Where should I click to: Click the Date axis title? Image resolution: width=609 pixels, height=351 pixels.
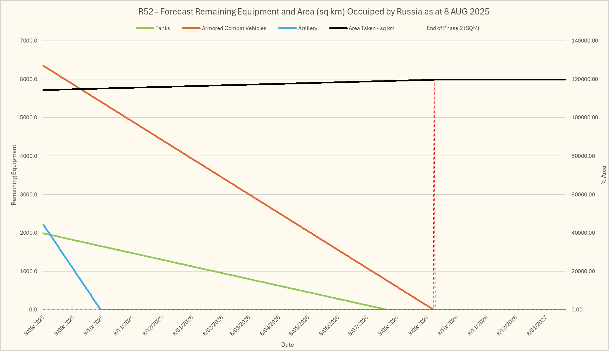click(x=287, y=345)
